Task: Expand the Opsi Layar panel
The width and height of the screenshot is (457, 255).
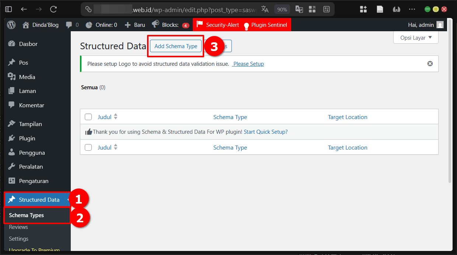Action: (416, 37)
